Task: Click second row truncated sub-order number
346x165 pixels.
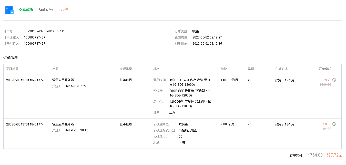Action: point(27,124)
